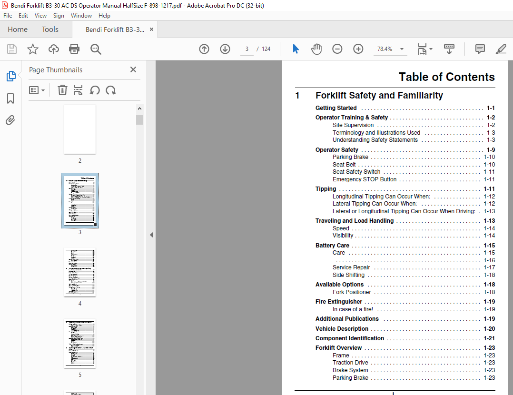Image resolution: width=513 pixels, height=395 pixels.
Task: Delete selected page with trash icon
Action: click(x=62, y=90)
